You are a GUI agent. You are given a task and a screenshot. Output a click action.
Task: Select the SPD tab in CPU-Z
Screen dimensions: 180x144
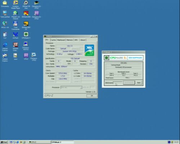click(76, 40)
